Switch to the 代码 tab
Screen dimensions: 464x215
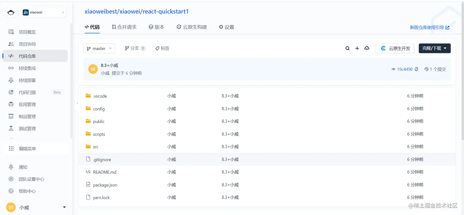[x=92, y=27]
